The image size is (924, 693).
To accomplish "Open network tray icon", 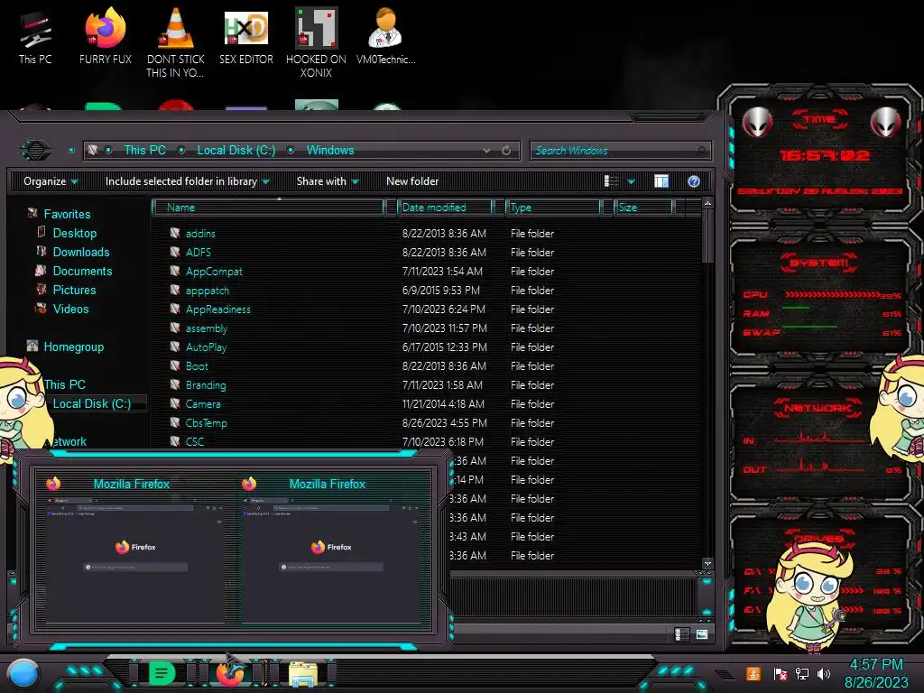I will (x=801, y=673).
